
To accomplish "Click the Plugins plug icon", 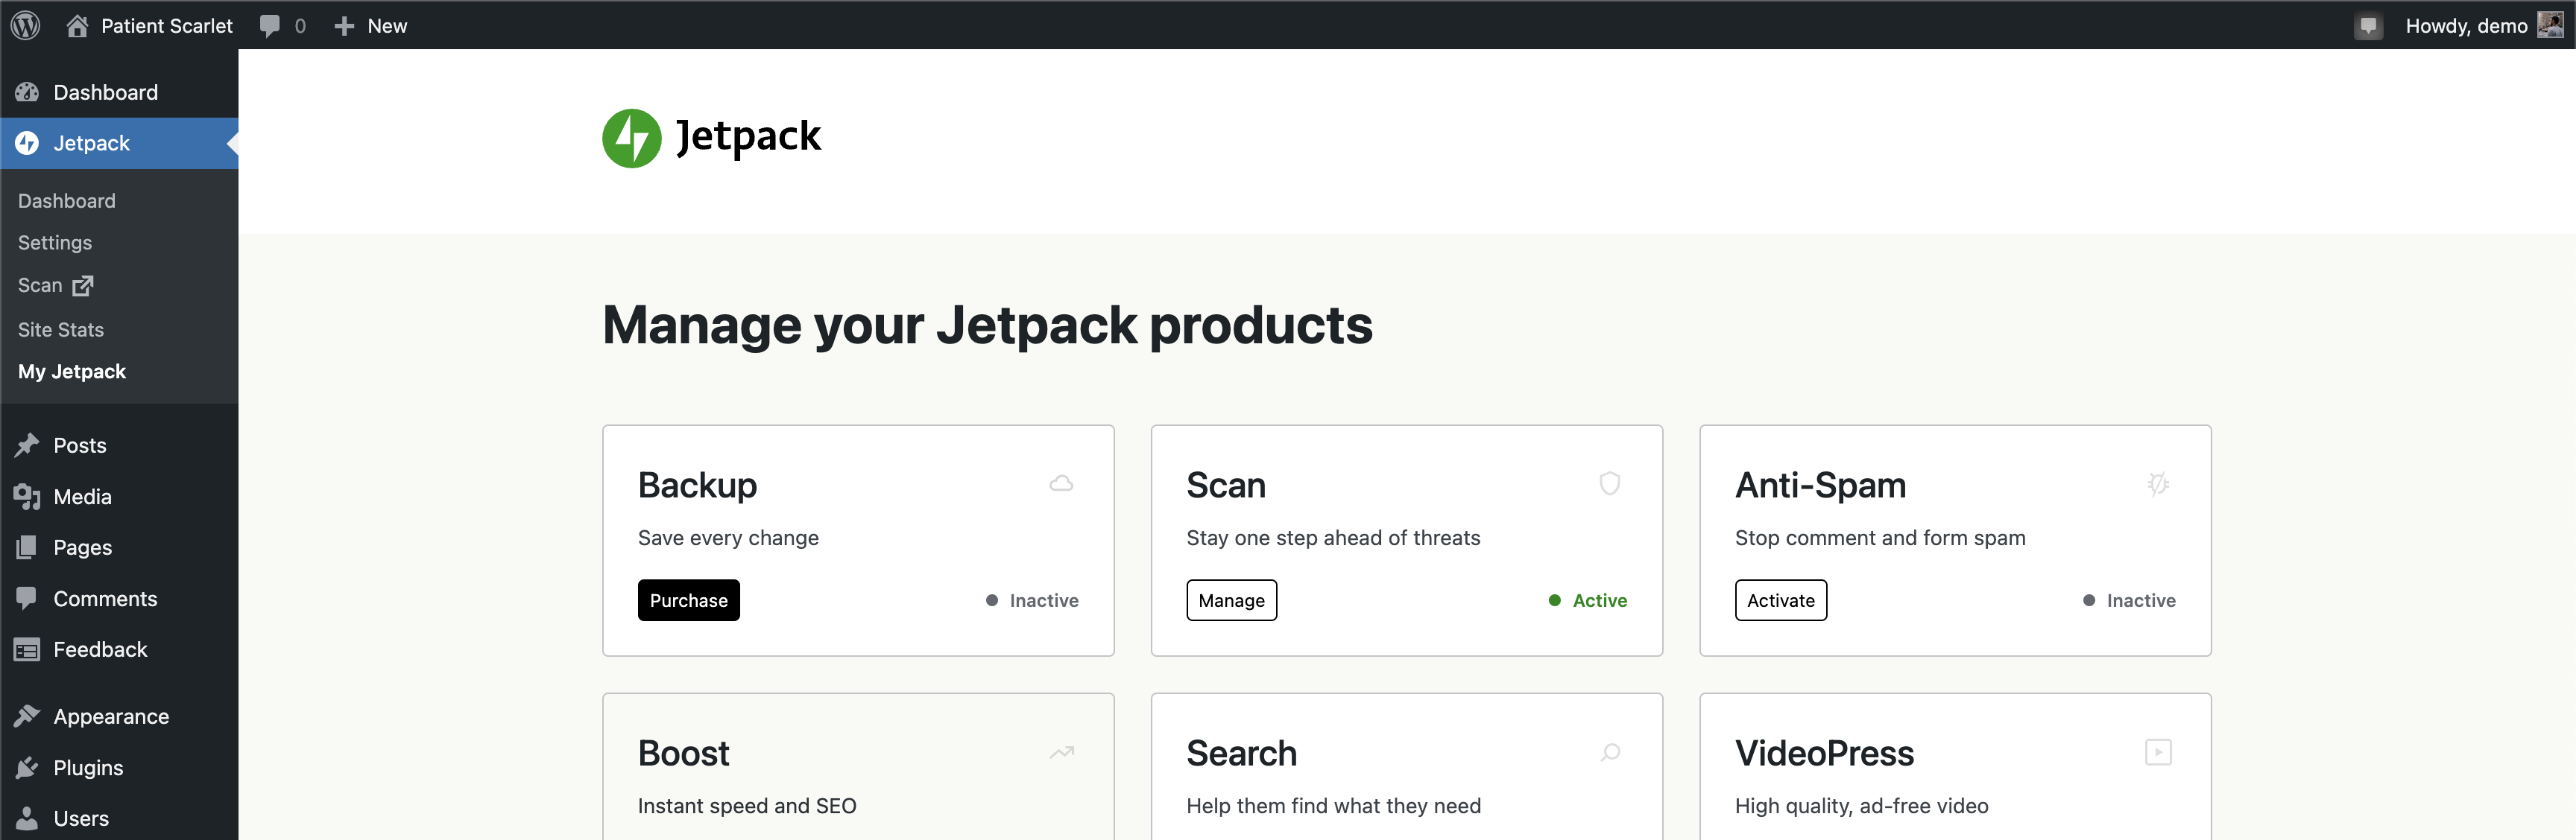I will 27,767.
